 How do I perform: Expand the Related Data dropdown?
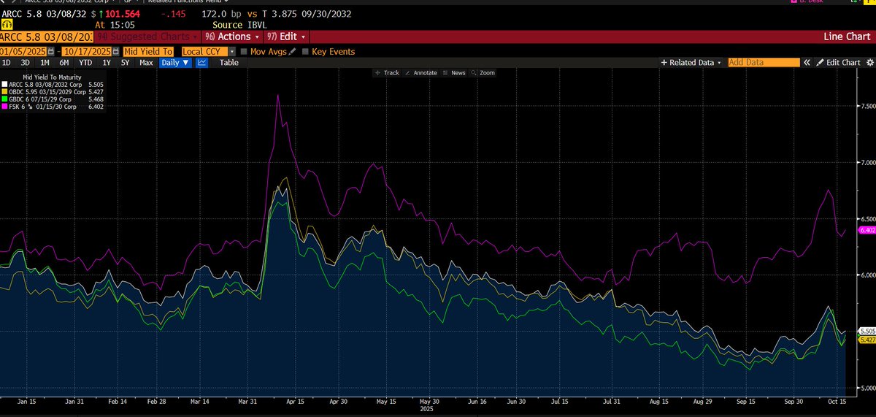pyautogui.click(x=691, y=63)
